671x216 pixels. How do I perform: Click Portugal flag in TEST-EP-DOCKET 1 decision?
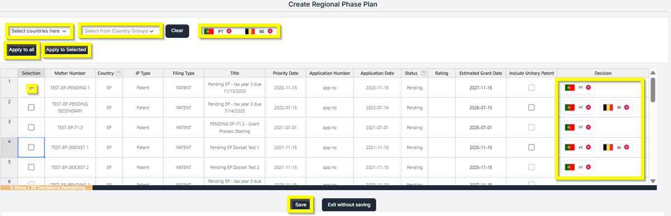point(570,147)
